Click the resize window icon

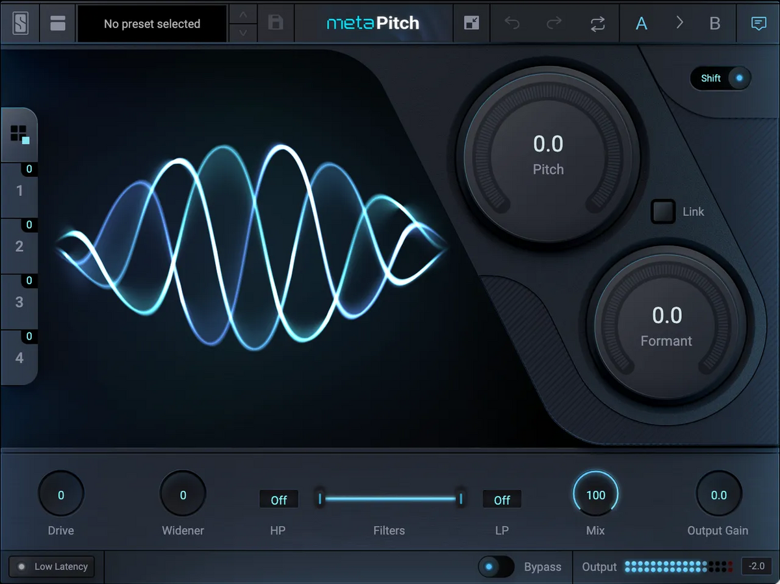471,24
